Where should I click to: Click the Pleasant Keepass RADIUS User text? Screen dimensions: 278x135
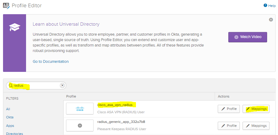122,129
